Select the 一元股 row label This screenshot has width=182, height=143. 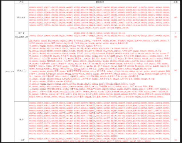(21, 139)
